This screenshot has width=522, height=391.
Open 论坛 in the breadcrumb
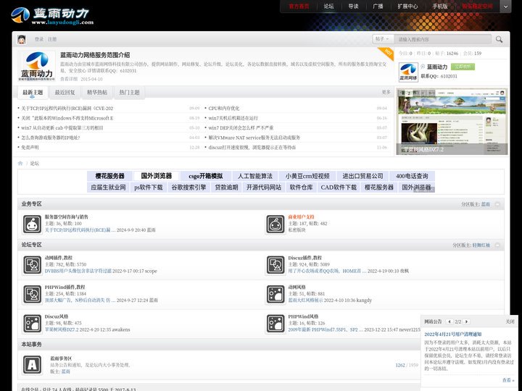[x=35, y=163]
